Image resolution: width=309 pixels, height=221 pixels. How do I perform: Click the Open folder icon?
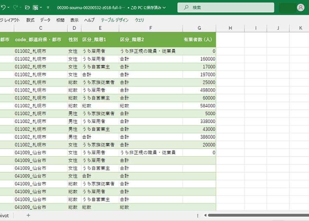27,7
